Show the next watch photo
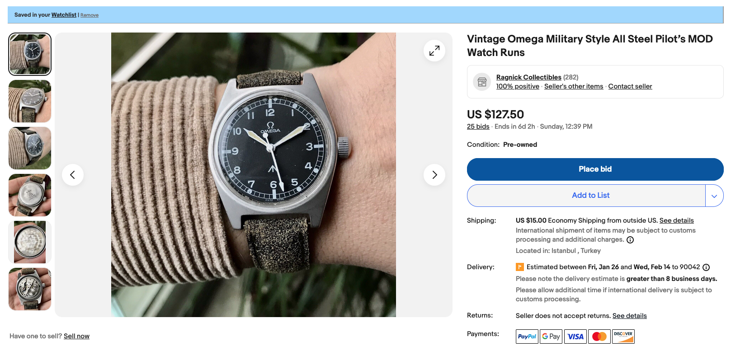Viewport: 731px width, 346px height. point(434,175)
